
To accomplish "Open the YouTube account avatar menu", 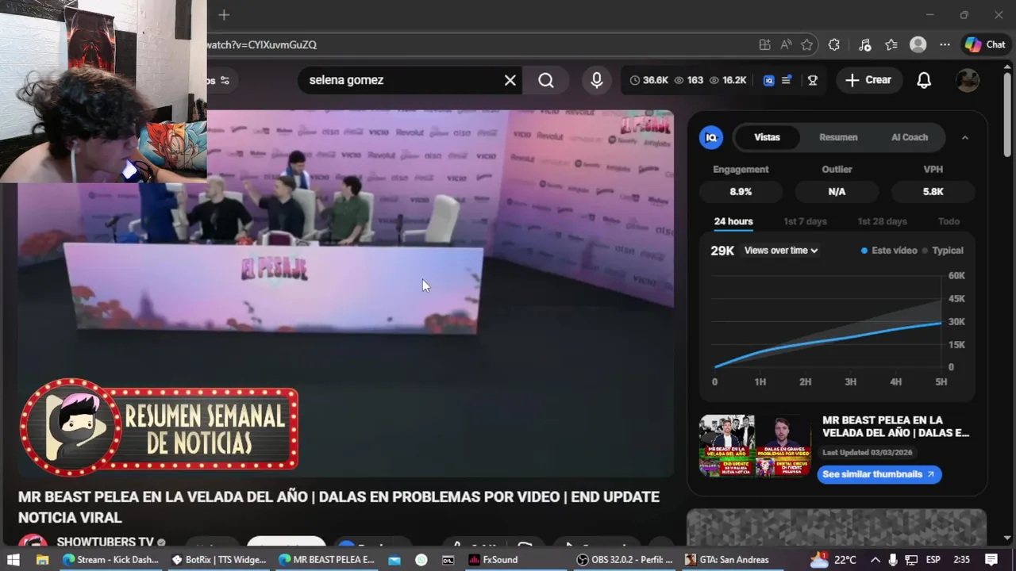I will click(968, 80).
